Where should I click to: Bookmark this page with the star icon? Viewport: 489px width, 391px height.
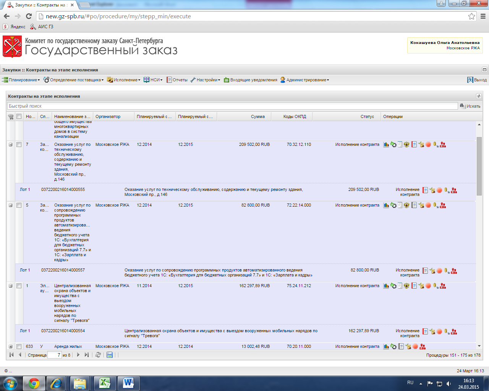472,16
